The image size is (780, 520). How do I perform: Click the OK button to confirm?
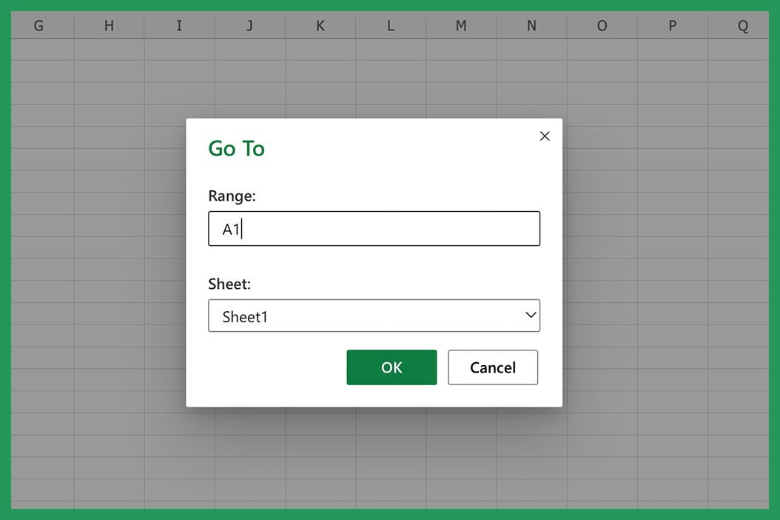(391, 367)
